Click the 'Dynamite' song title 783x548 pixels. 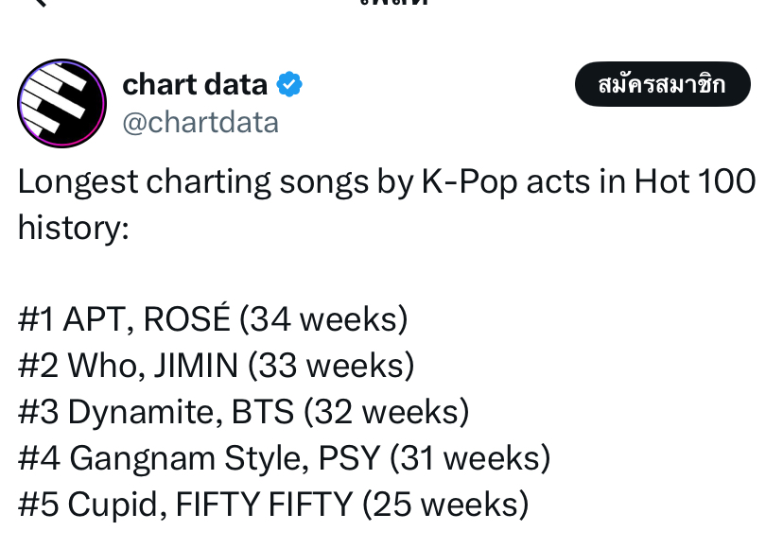coord(145,412)
